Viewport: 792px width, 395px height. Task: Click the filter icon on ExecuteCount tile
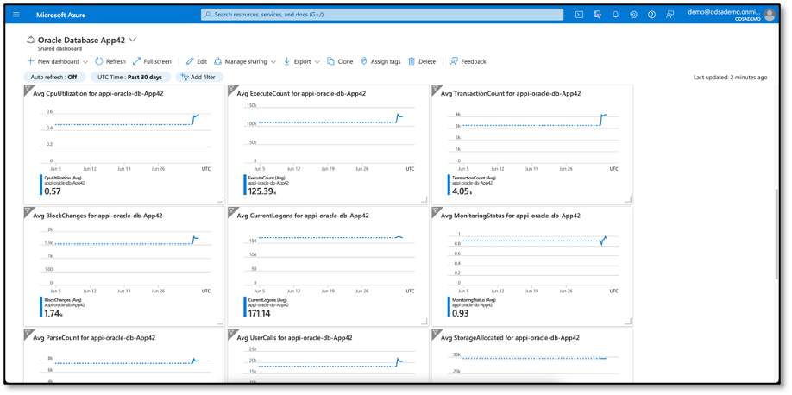(x=231, y=88)
